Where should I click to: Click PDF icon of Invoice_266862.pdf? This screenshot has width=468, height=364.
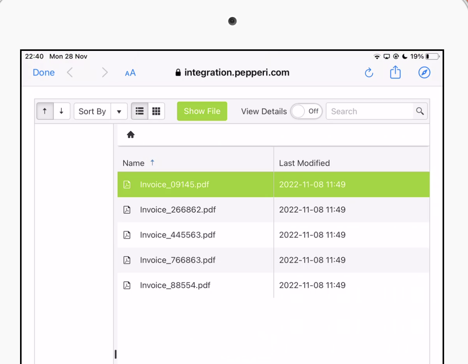[x=127, y=210]
